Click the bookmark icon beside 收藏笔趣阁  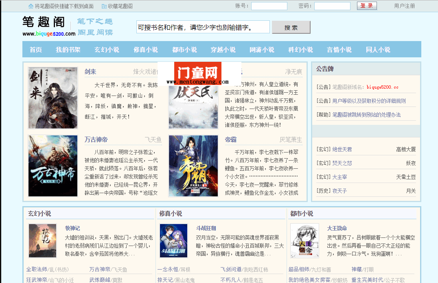(104, 6)
